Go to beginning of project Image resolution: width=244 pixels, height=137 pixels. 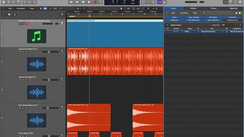[x=83, y=2]
